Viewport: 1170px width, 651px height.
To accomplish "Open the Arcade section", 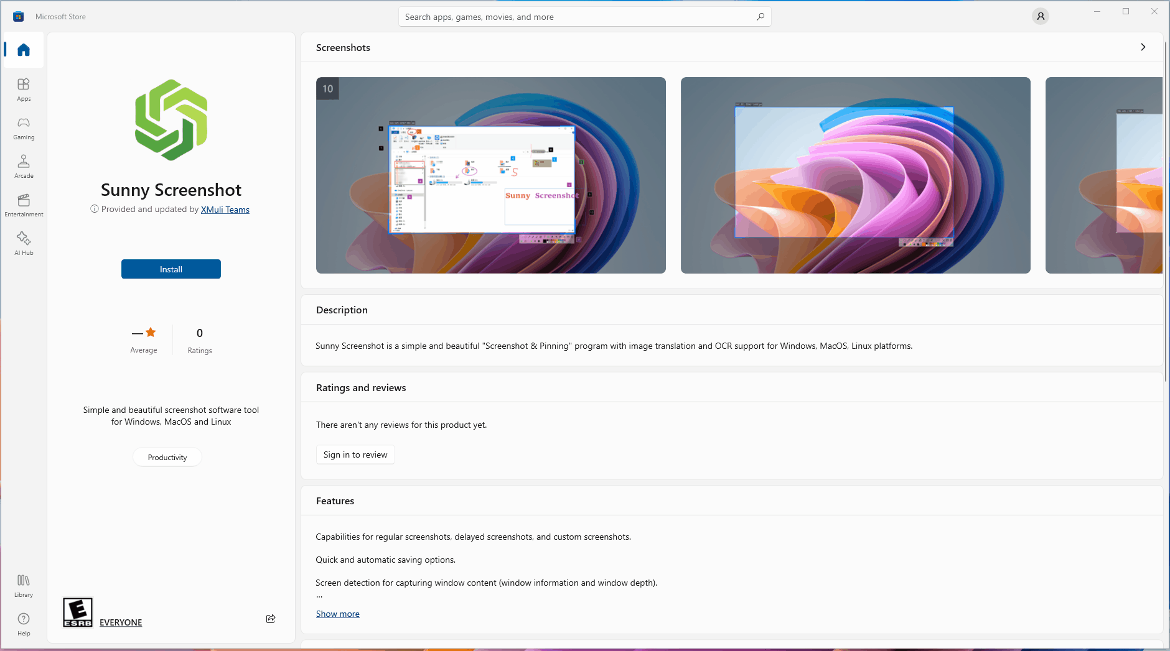I will (24, 167).
